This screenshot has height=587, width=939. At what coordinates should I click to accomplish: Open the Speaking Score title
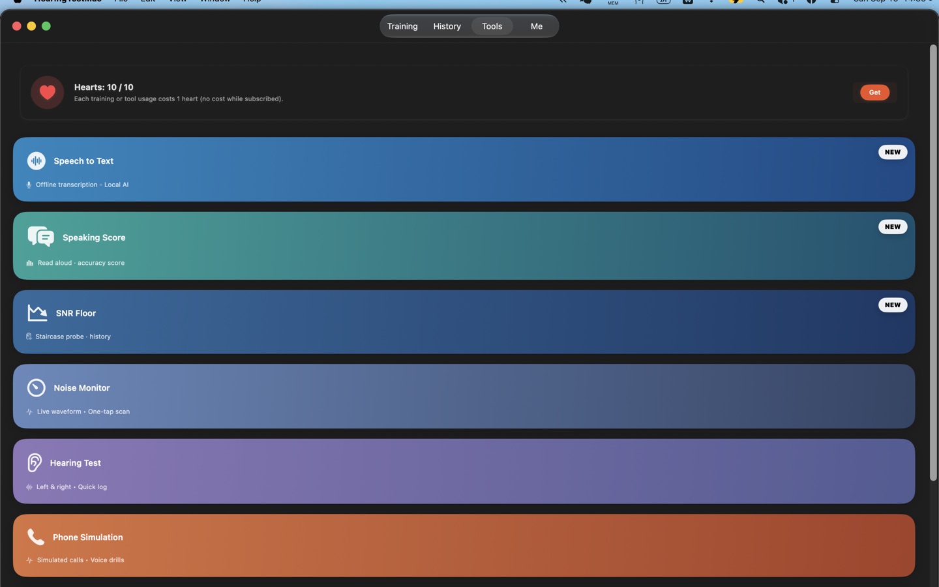coord(94,237)
